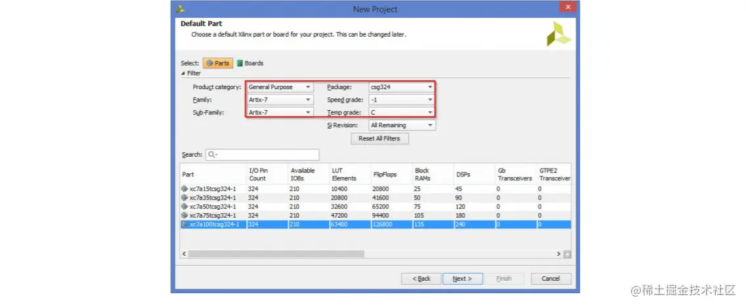Open the Si Revision dropdown
The image size is (746, 307).
(x=402, y=125)
